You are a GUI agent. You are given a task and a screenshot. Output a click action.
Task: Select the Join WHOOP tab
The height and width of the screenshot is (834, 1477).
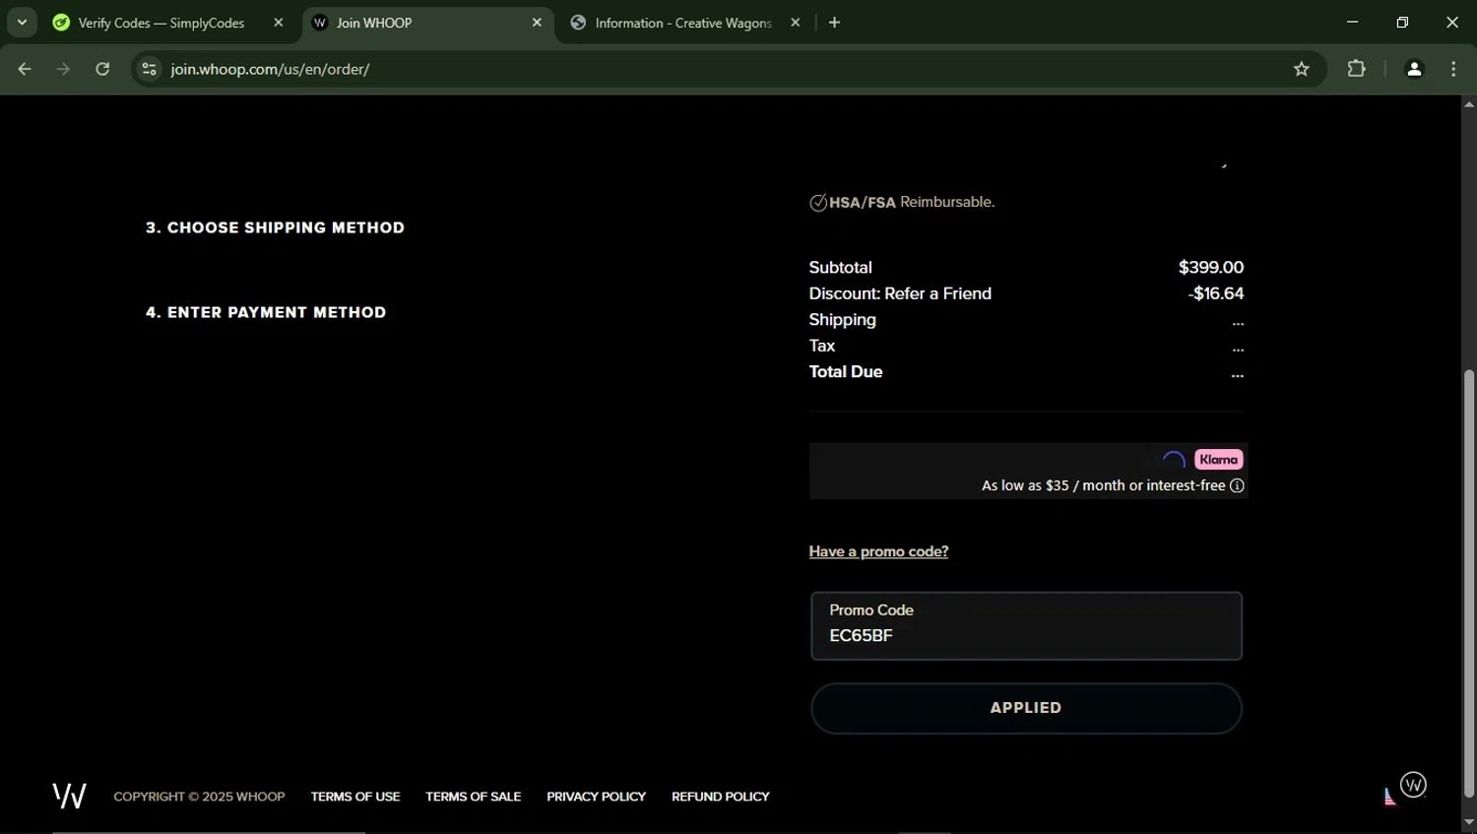tap(428, 23)
